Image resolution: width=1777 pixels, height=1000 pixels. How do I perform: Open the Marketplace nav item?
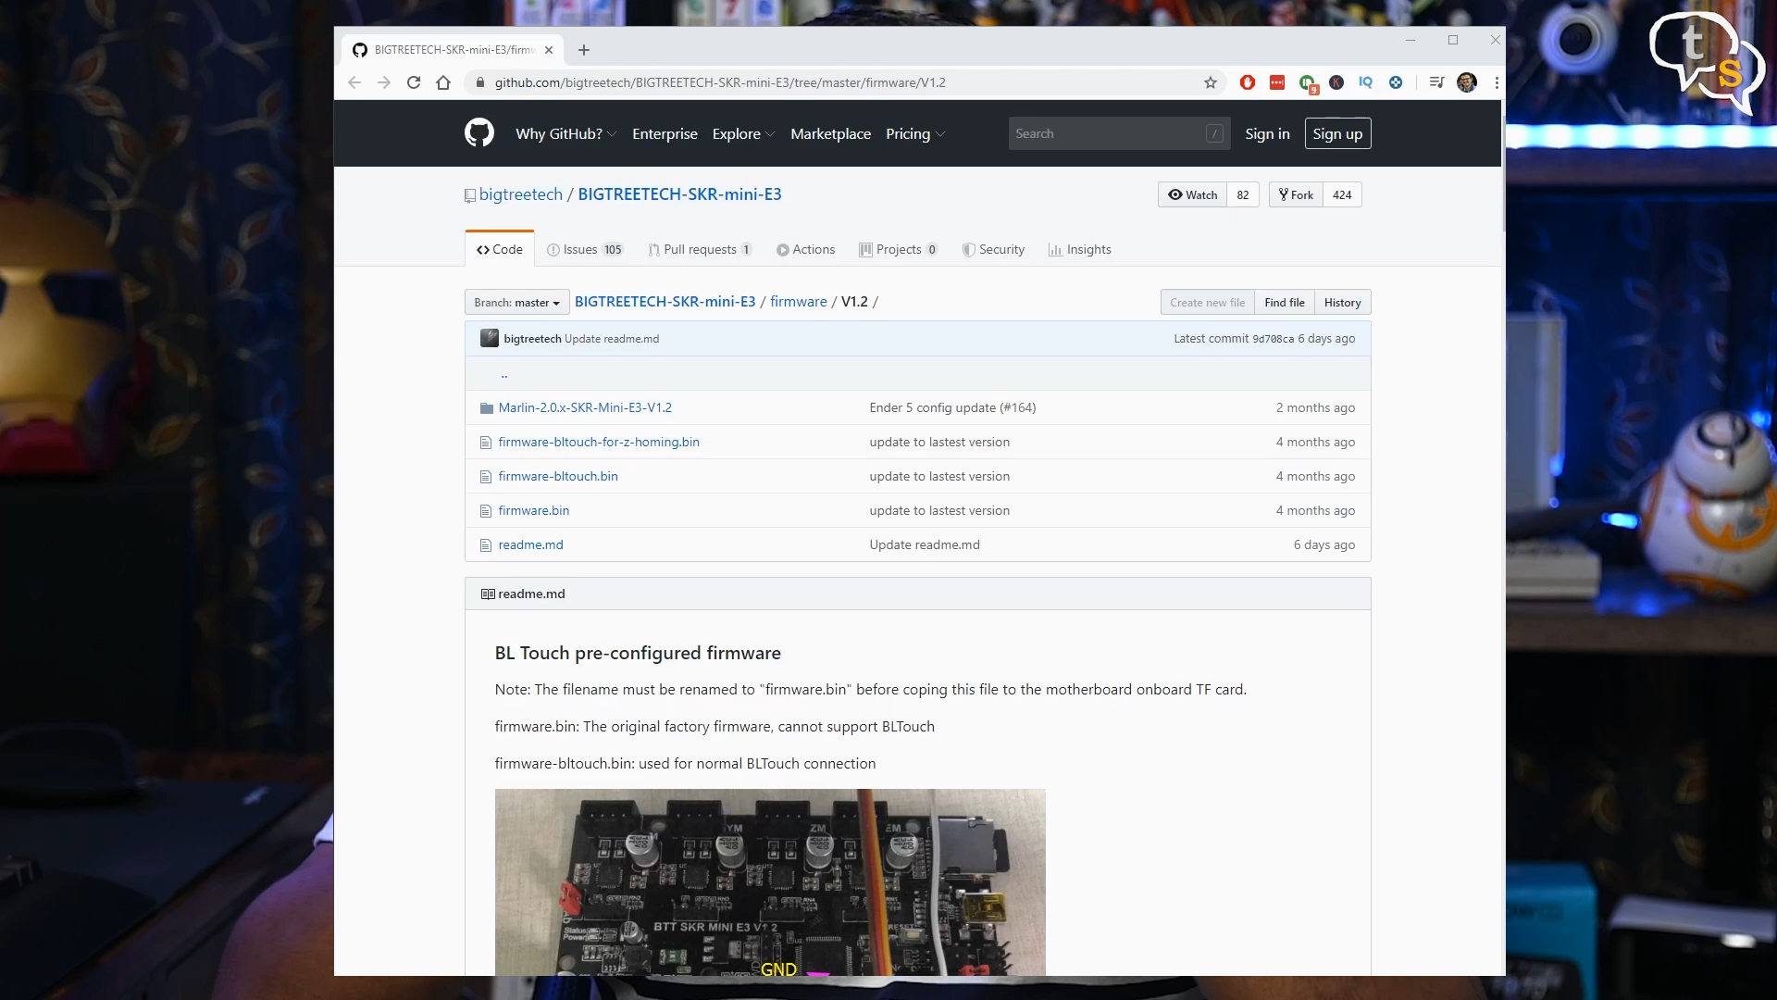(x=830, y=133)
